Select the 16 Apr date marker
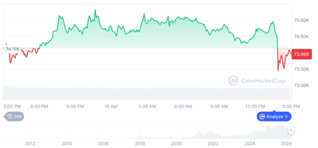Viewport: 318px width, 148px height. pyautogui.click(x=111, y=106)
